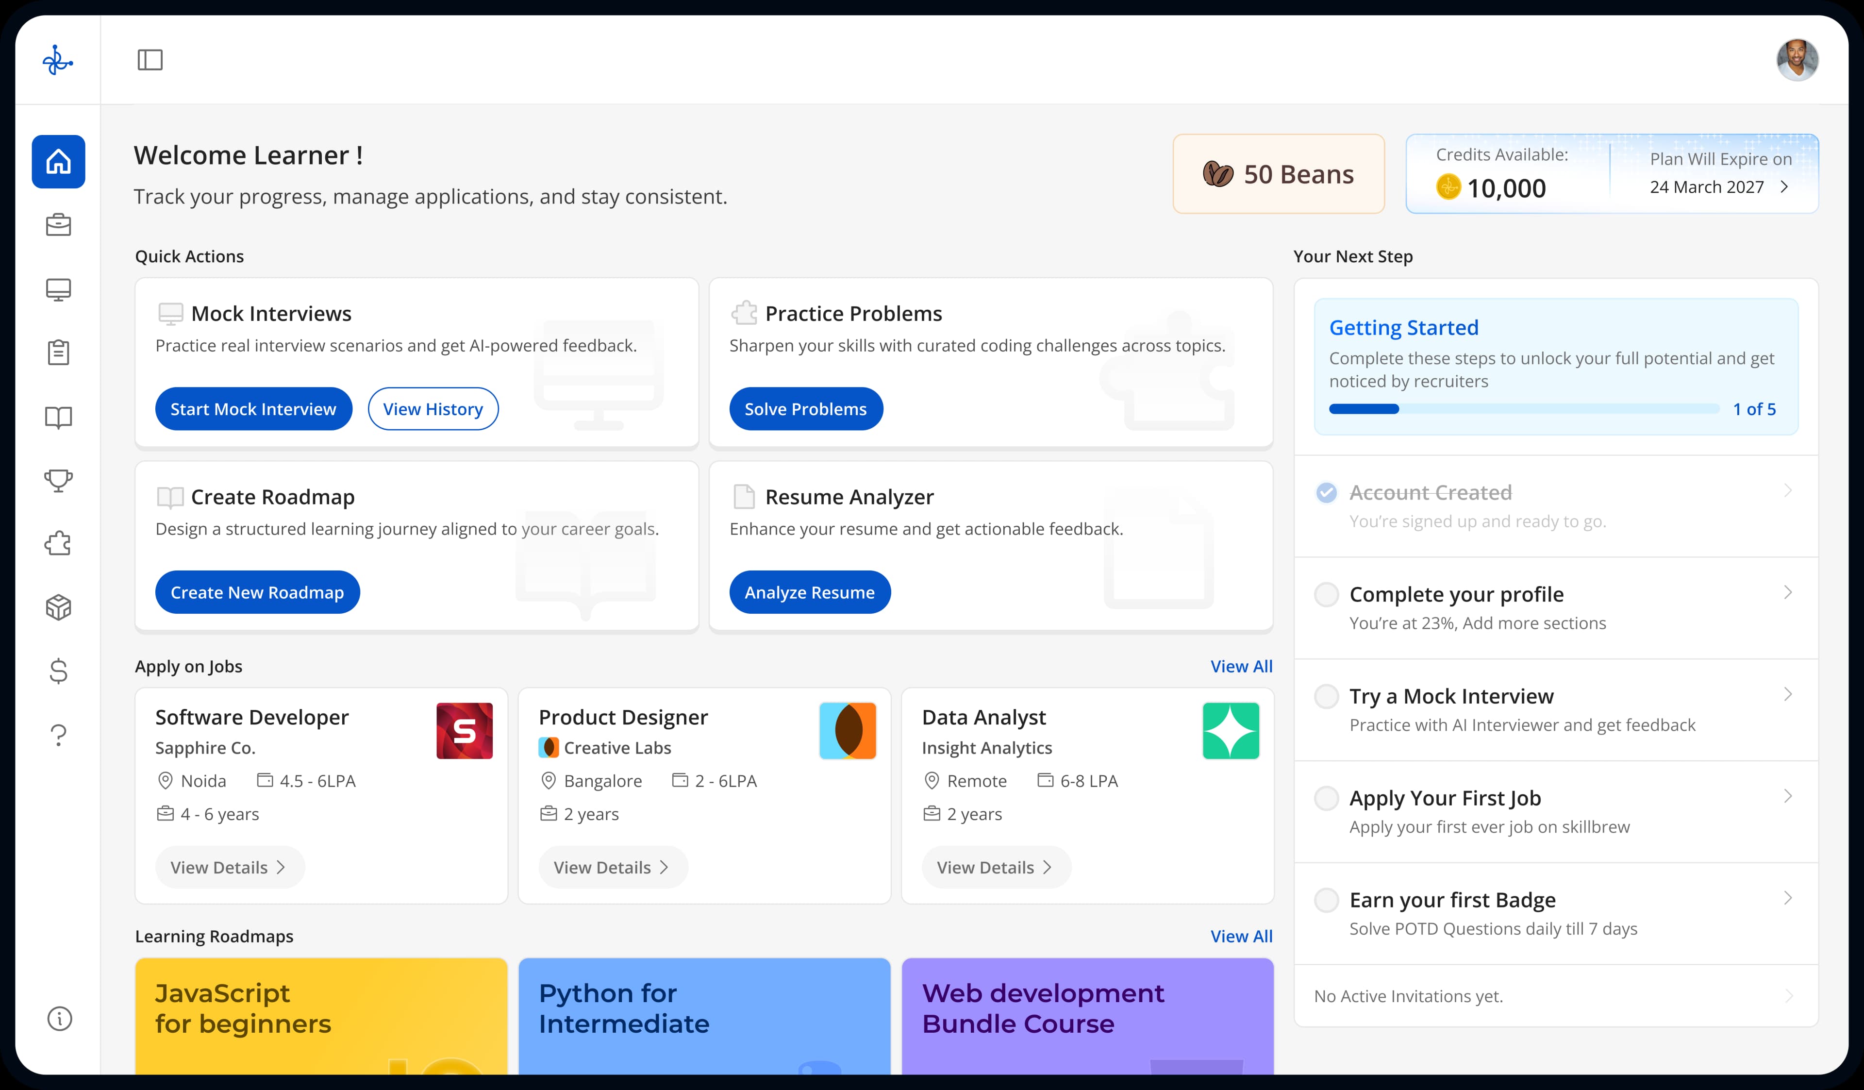
Task: Toggle the sidebar panel icon
Action: point(150,60)
